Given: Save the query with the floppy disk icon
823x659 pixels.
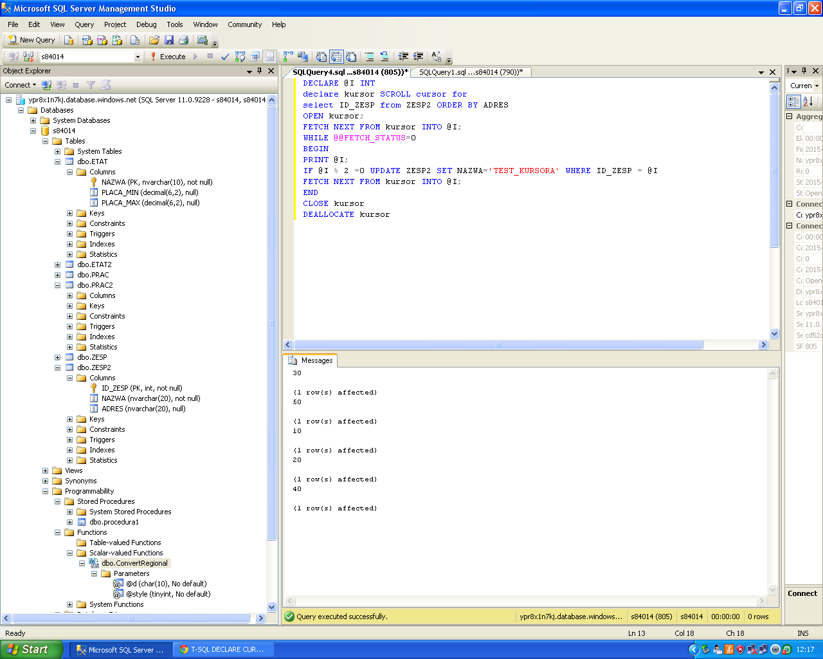Looking at the screenshot, I should click(169, 40).
